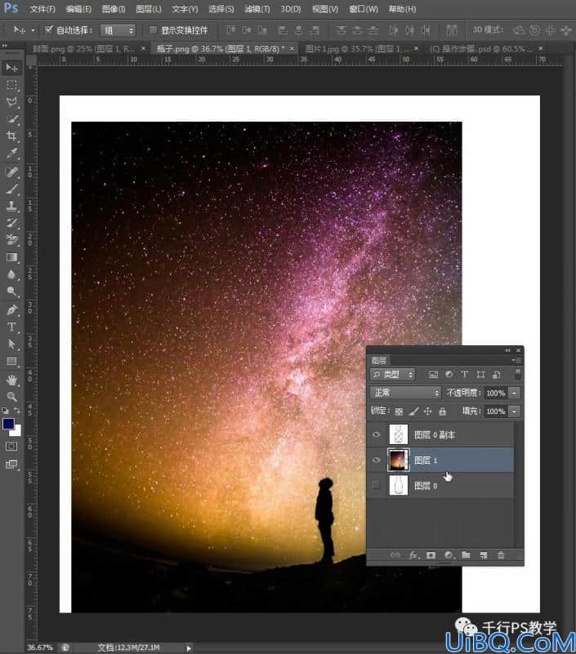Toggle lock image pixels brush icon
Viewport: 576px width, 654px height.
(x=413, y=412)
